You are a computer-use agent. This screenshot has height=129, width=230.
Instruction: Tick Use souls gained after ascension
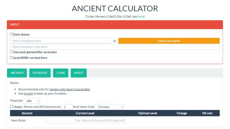click(11, 52)
